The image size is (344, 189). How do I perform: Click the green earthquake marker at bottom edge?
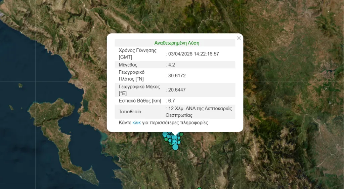click(199, 188)
